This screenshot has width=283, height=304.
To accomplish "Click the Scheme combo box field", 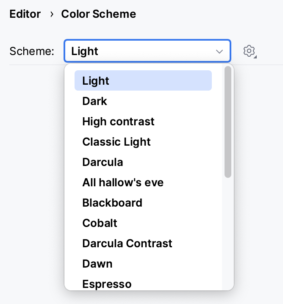I will point(140,52).
